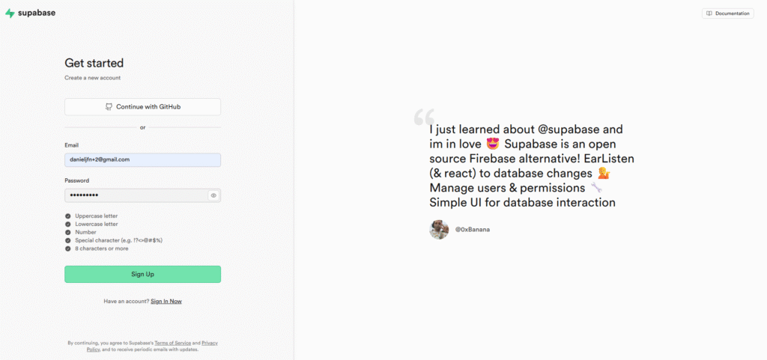Toggle password visibility with the eye icon

[213, 195]
